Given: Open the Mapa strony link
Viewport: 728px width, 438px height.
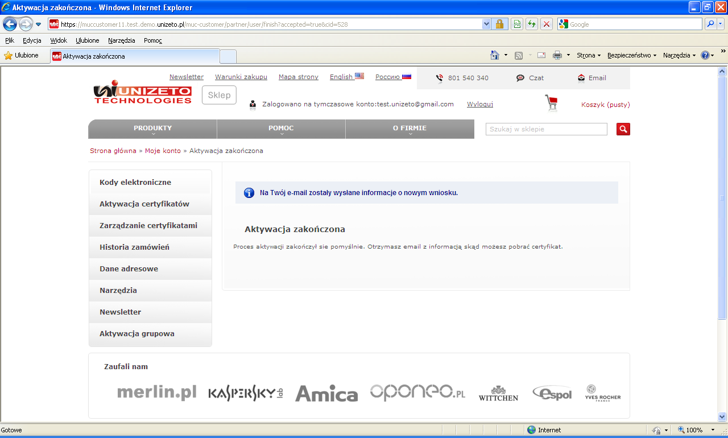Looking at the screenshot, I should 299,77.
